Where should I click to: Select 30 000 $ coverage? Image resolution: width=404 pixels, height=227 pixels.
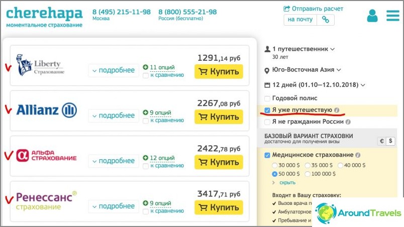tap(275, 165)
